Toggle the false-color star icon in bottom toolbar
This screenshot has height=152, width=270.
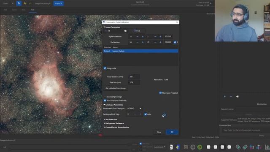178,147
